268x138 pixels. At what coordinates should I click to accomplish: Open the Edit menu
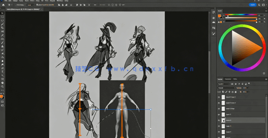(10, 1)
